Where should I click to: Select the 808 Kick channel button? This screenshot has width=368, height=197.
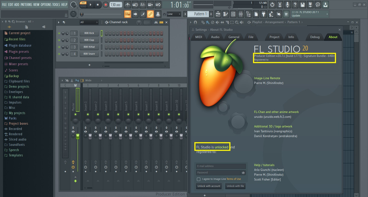[x=89, y=33]
